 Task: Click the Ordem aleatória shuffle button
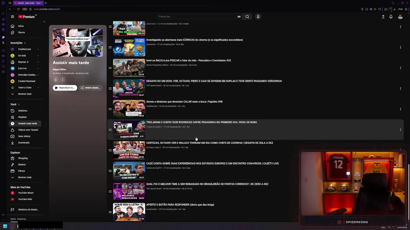(90, 88)
